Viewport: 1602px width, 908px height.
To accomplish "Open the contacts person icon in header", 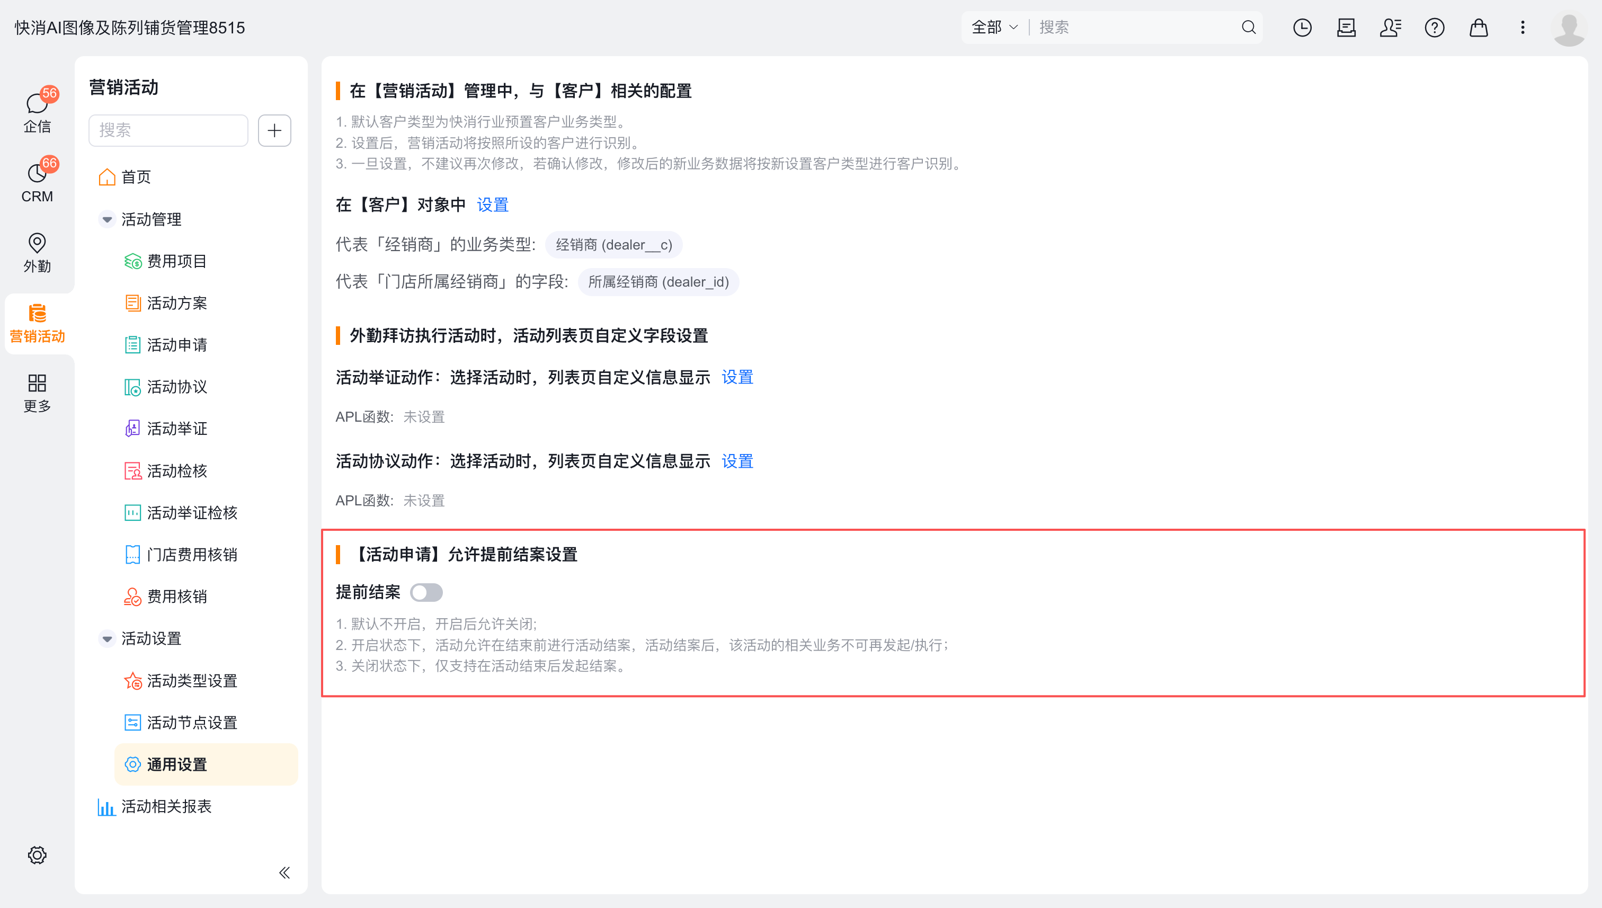I will (1391, 28).
